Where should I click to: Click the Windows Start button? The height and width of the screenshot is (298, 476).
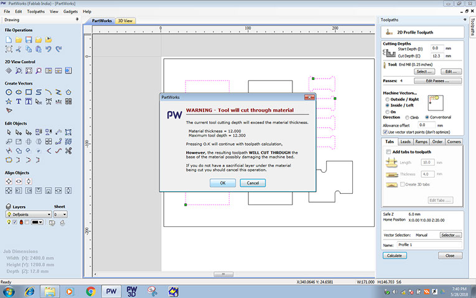click(x=9, y=291)
